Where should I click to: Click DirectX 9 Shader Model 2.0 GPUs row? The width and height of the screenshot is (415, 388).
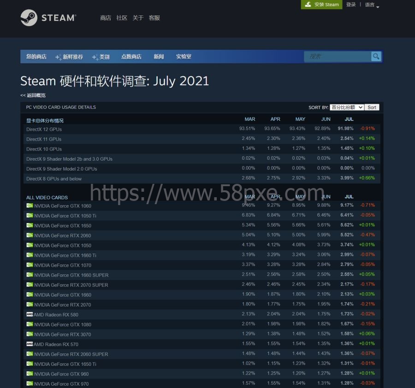[202, 169]
